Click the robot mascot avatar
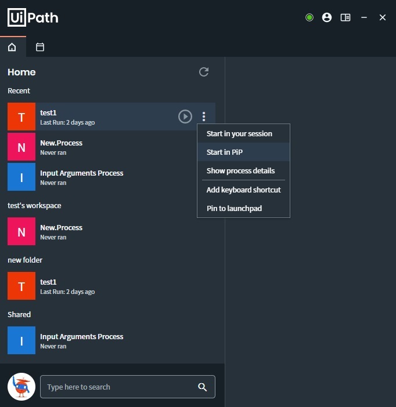Screen dimensions: 396x407 coord(21,387)
